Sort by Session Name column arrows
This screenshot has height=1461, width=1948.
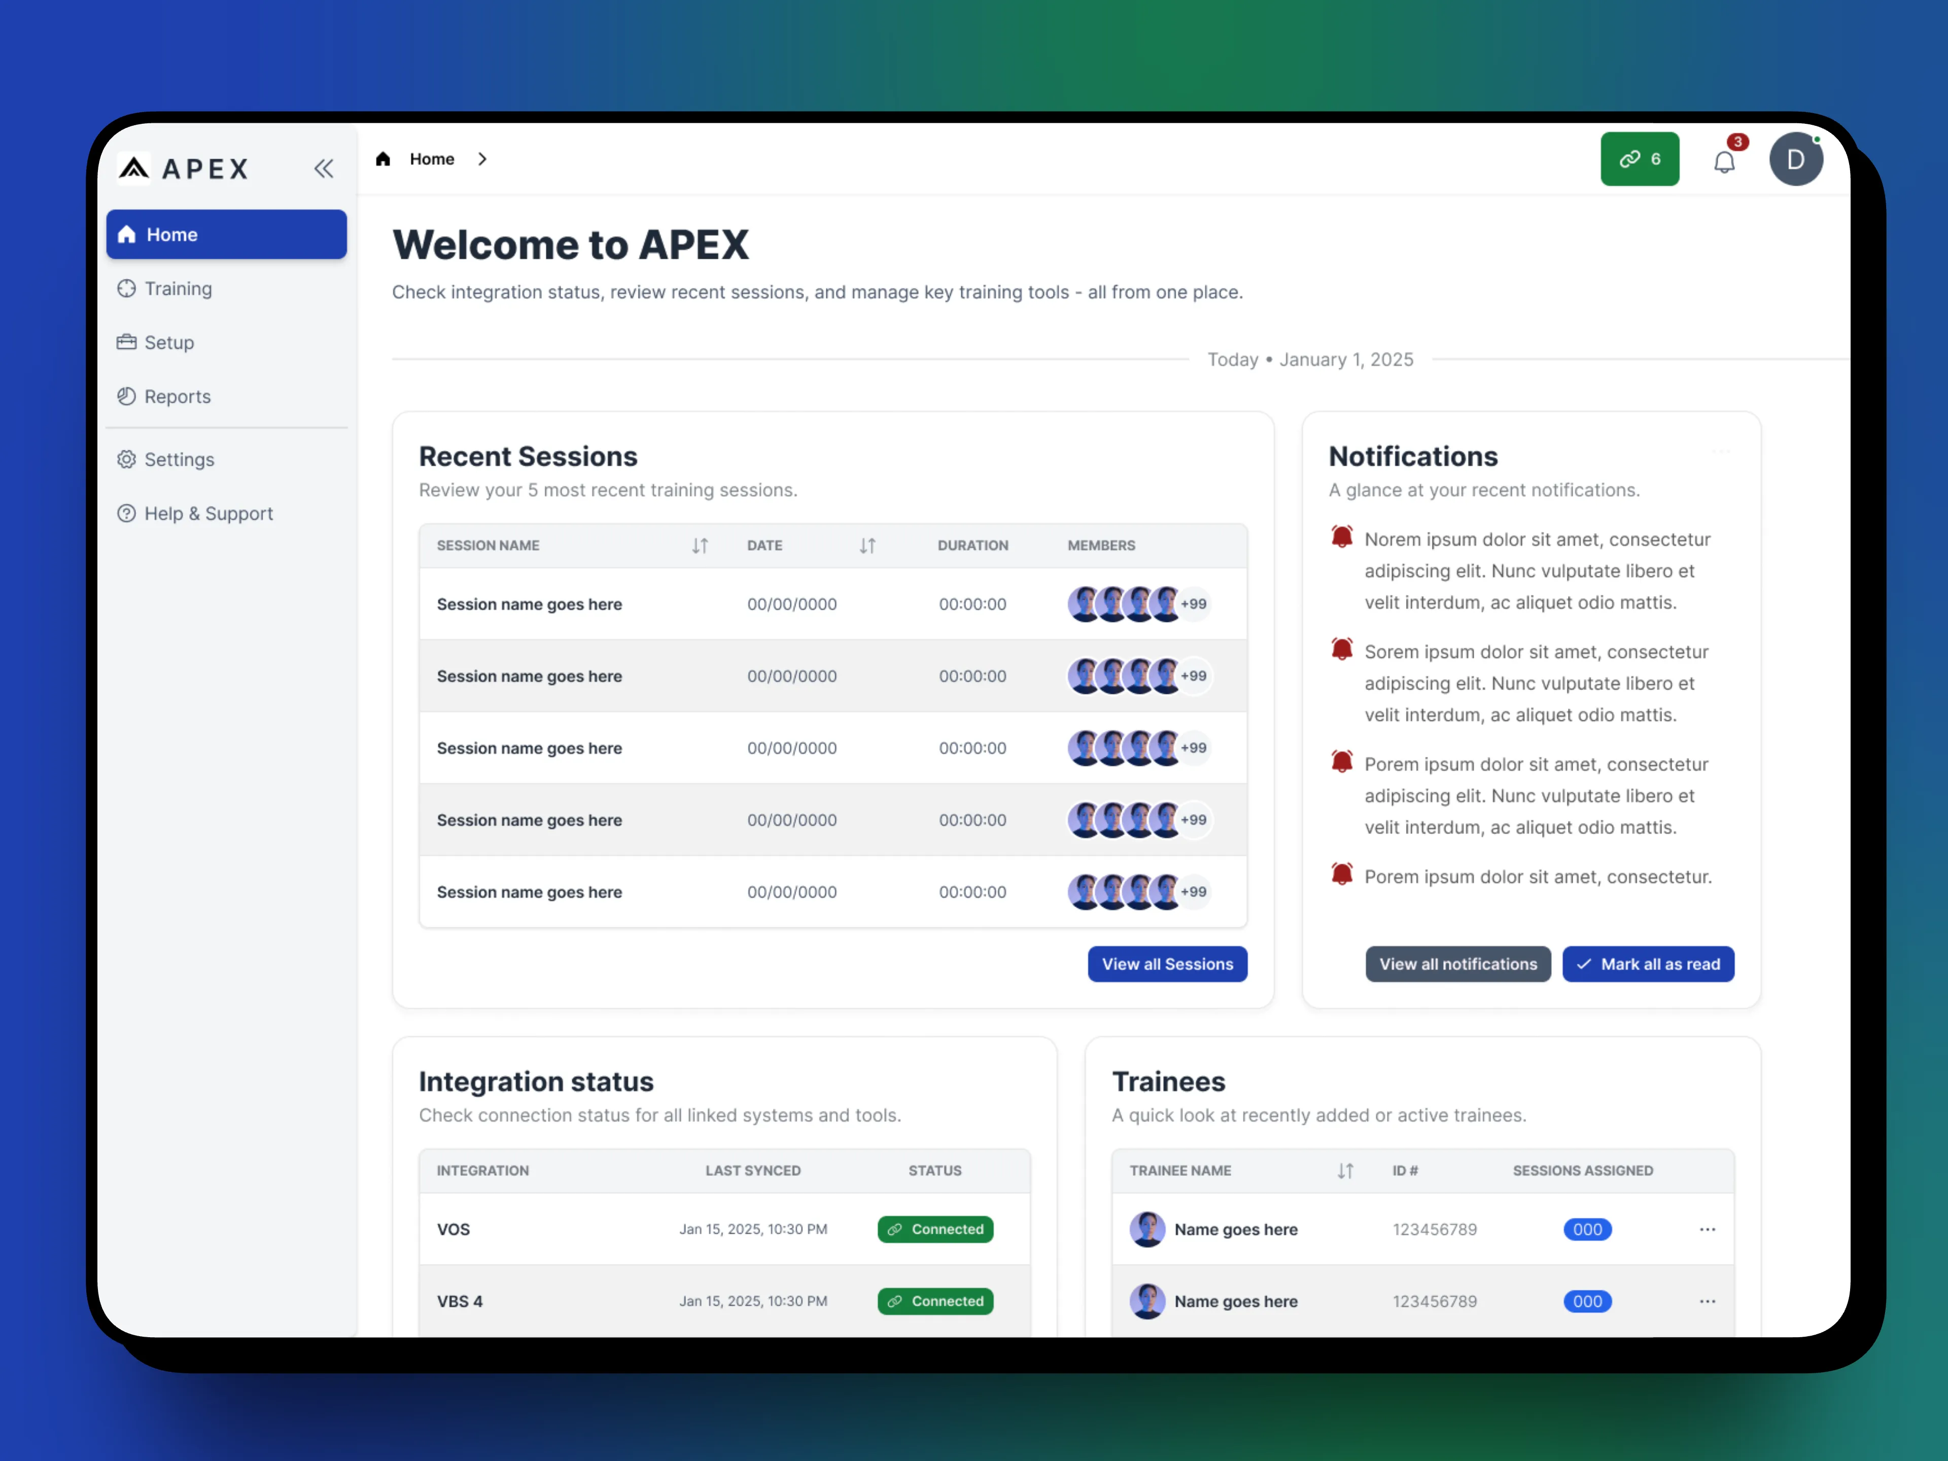click(700, 546)
